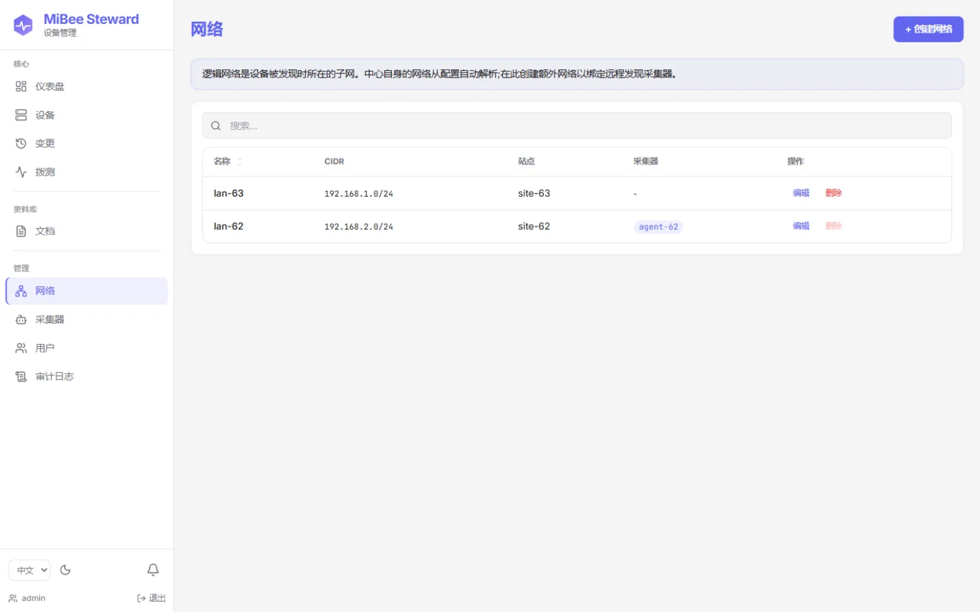This screenshot has height=612, width=980.
Task: Click the MiBee Steward logo icon
Action: pyautogui.click(x=23, y=25)
